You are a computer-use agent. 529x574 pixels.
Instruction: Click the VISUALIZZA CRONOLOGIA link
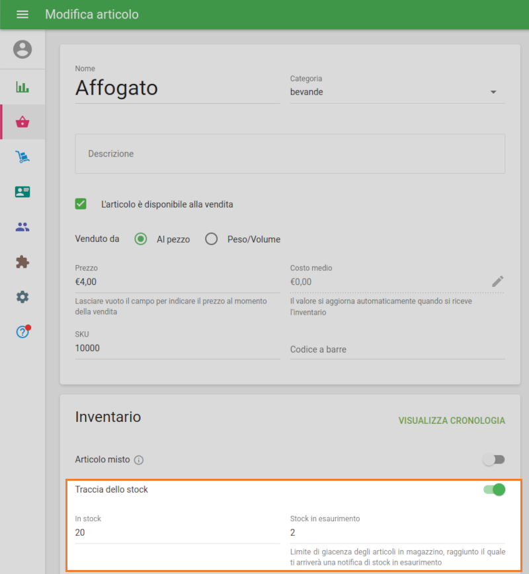[452, 421]
